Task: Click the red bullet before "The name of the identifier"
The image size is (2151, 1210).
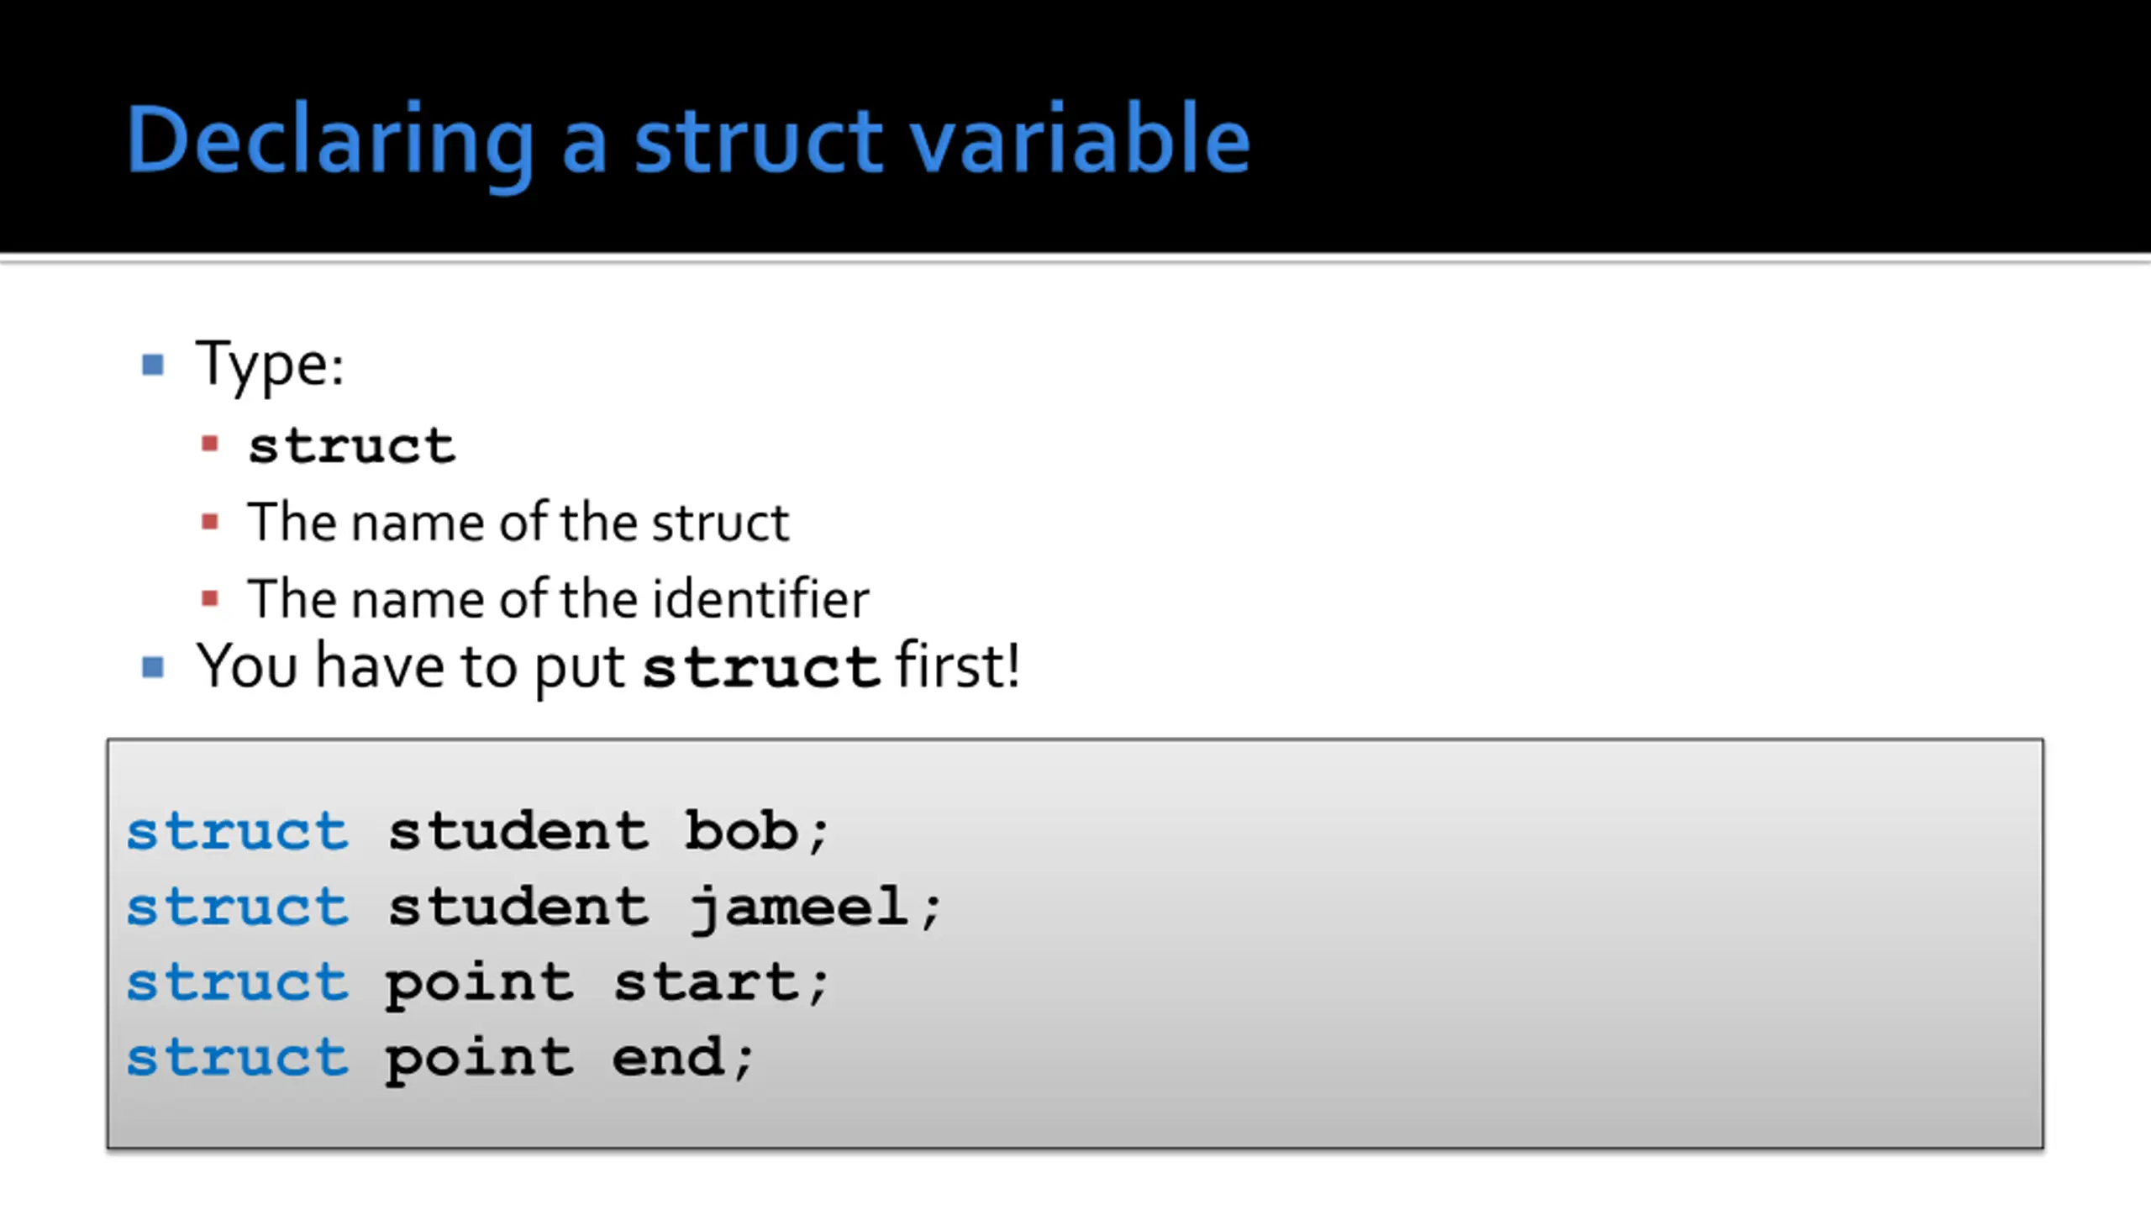Action: pos(210,599)
